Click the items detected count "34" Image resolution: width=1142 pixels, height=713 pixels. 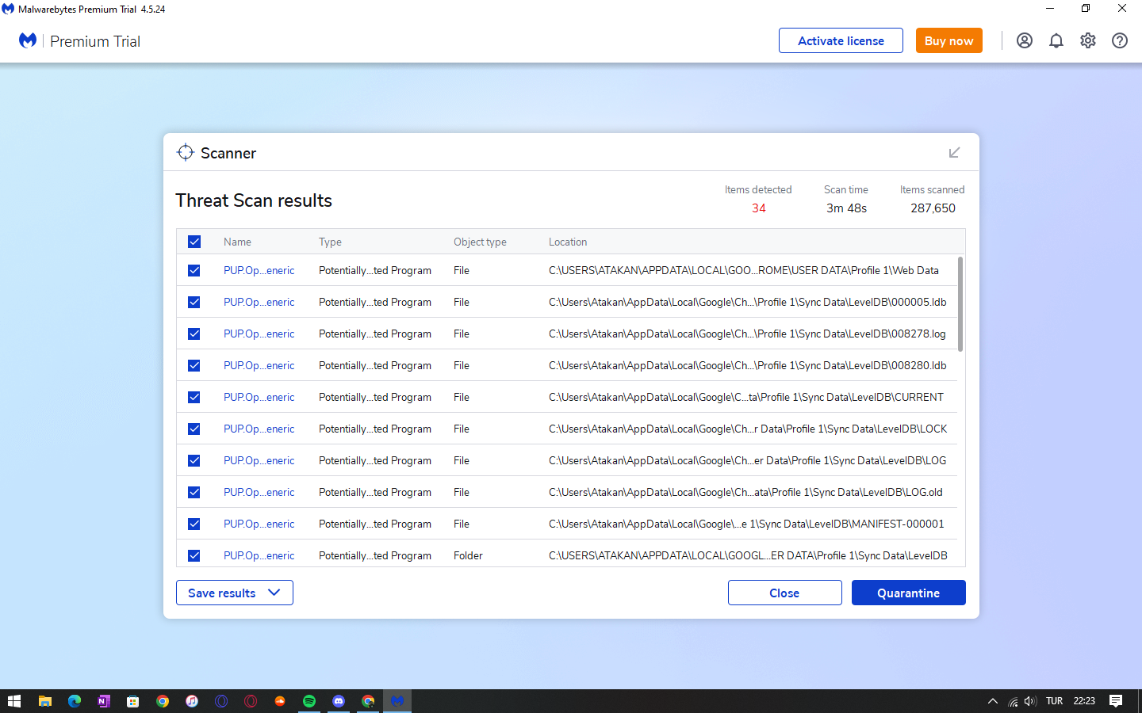tap(759, 208)
